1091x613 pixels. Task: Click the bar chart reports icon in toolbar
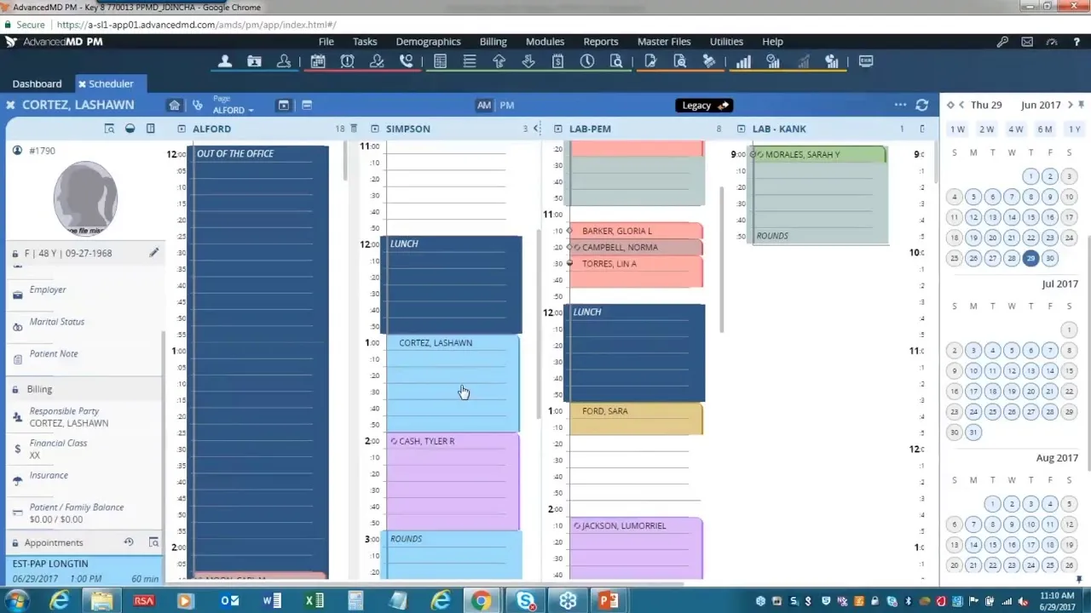point(742,60)
